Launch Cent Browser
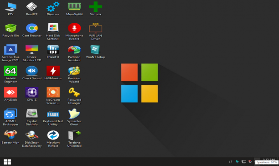 coord(31,30)
